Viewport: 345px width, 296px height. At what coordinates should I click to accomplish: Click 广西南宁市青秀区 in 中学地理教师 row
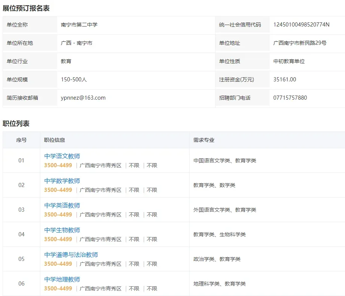tap(100, 289)
